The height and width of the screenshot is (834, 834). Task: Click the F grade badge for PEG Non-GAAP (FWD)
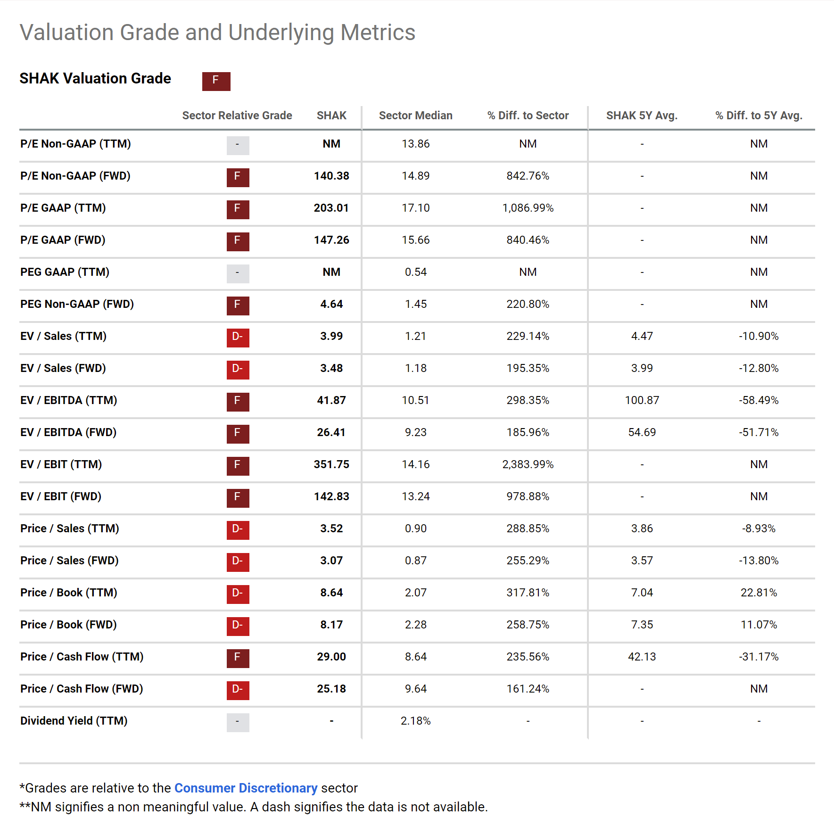coord(238,306)
